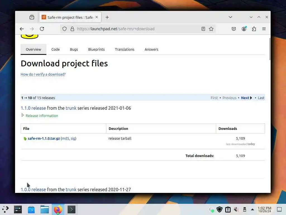Open System Settings from taskbar
The width and height of the screenshot is (286, 215).
tap(18, 209)
